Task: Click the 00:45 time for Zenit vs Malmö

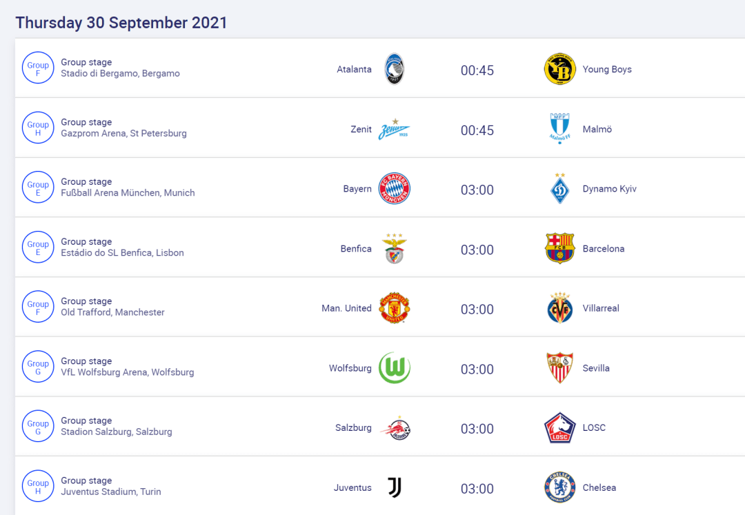Action: click(x=477, y=130)
